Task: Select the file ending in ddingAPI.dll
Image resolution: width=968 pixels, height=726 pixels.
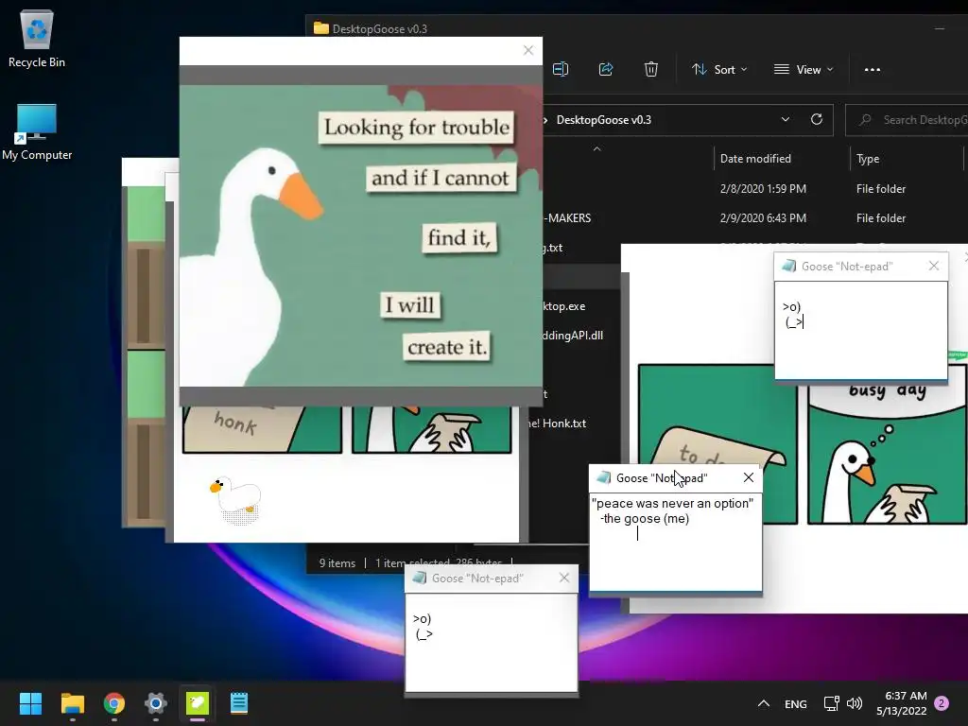Action: [572, 336]
